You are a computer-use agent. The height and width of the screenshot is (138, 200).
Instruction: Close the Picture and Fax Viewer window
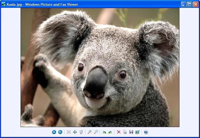pos(196,4)
